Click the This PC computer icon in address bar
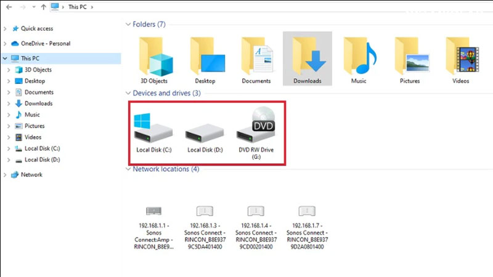Image resolution: width=493 pixels, height=277 pixels. coord(55,7)
